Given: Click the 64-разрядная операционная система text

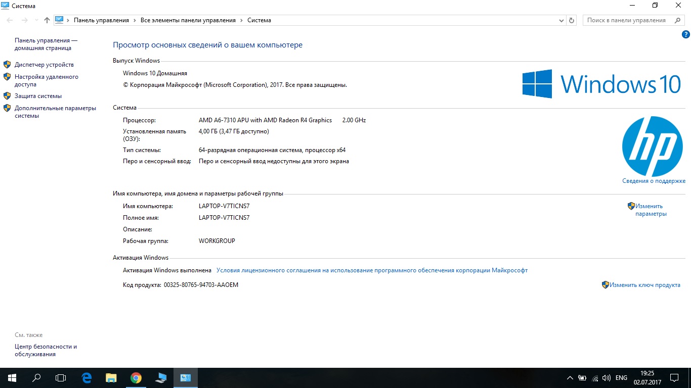Looking at the screenshot, I should 272,150.
